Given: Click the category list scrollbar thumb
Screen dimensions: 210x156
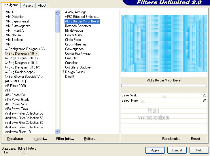Looking at the screenshot, I should coord(57,24).
